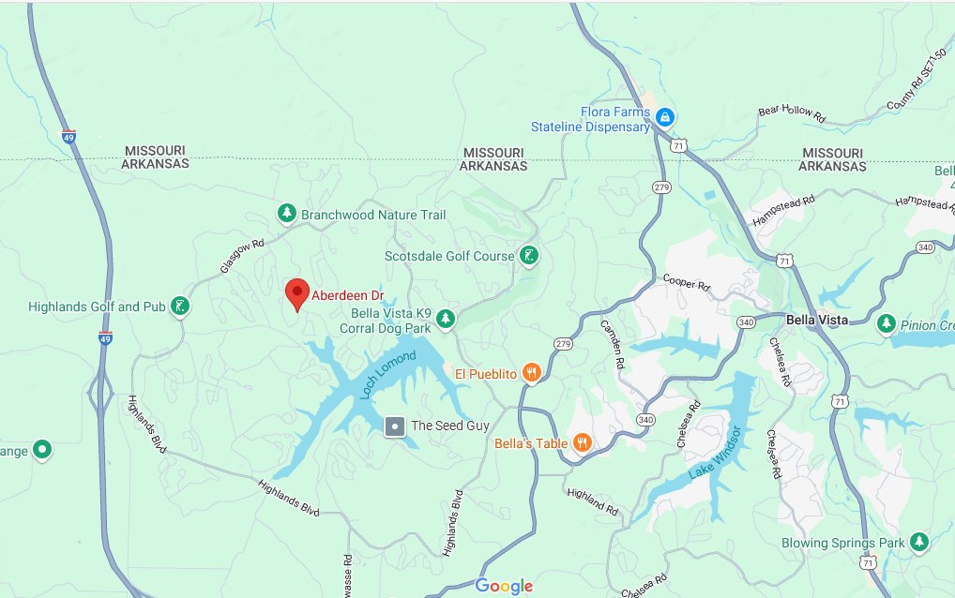Select the Branchwood Nature Trail tree icon
955x598 pixels.
point(287,214)
